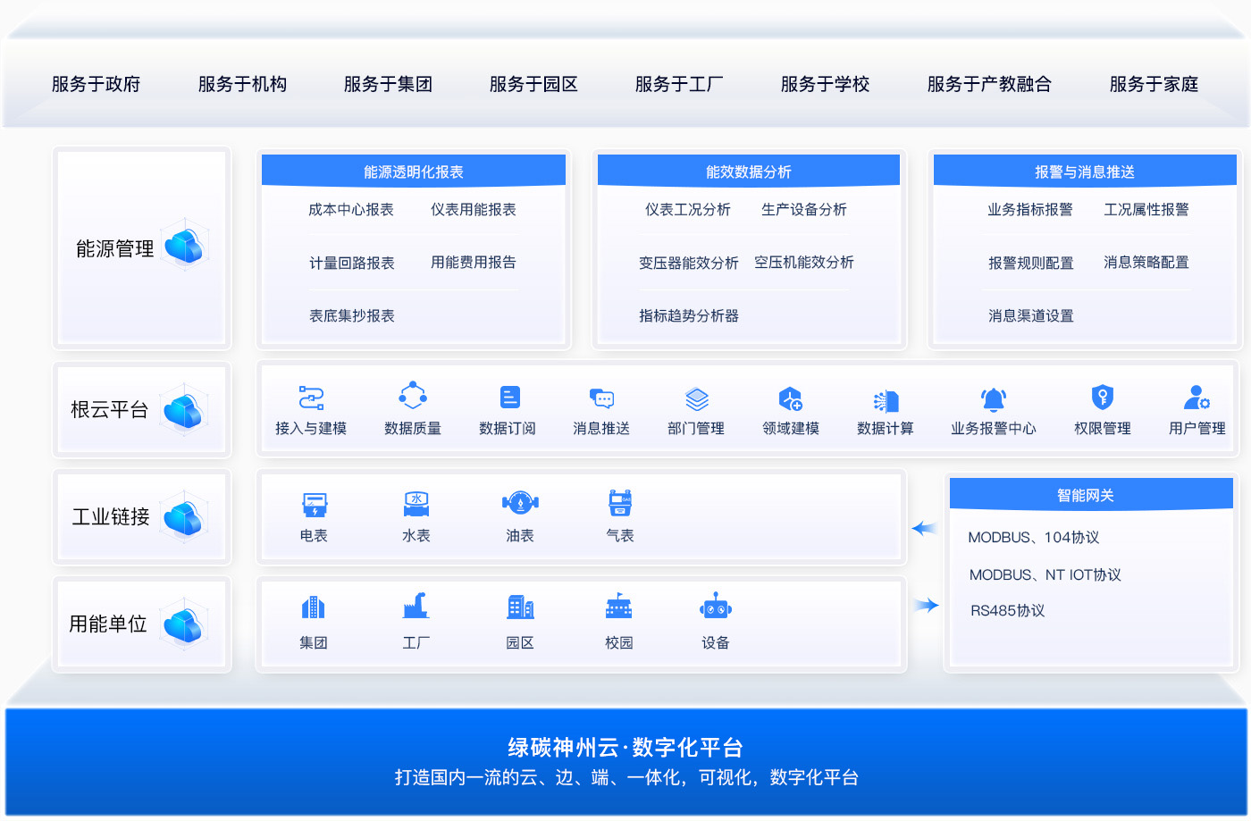The image size is (1251, 821).
Task: Open 消息渠道设置
Action: click(1031, 315)
